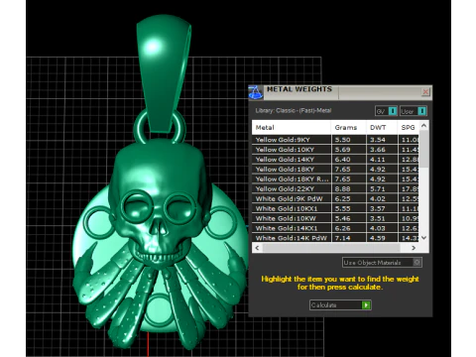
Task: Select the White Gold:10KW row
Action: [x=335, y=218]
